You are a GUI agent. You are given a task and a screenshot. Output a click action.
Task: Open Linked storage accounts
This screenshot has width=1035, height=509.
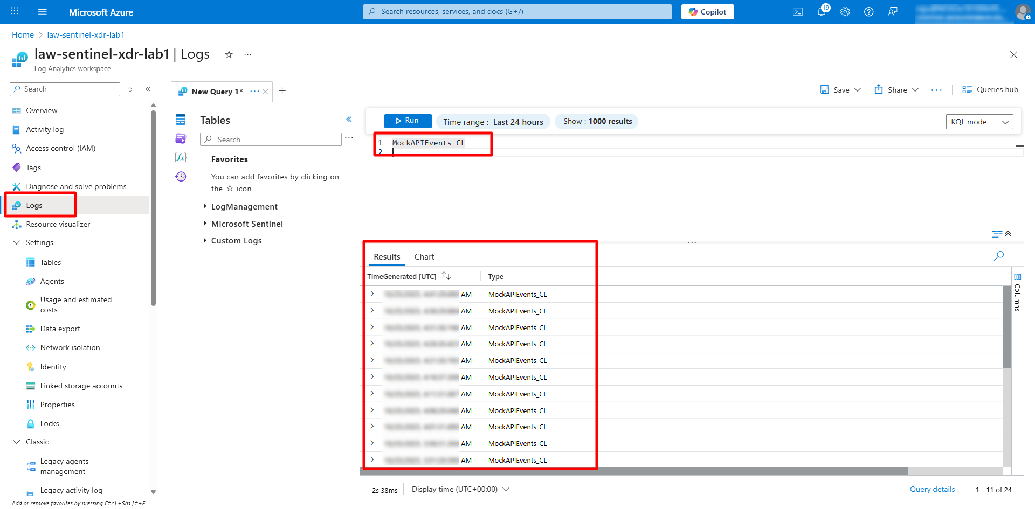click(x=81, y=386)
